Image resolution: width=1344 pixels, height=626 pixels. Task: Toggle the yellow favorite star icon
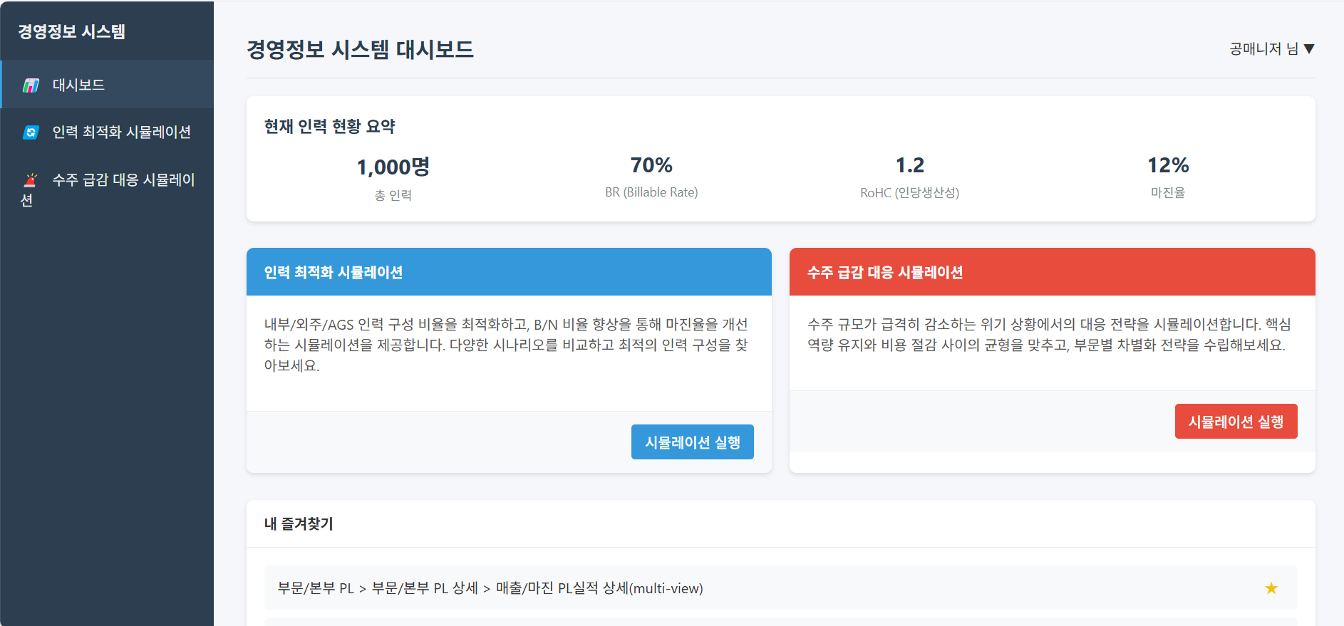(1271, 588)
